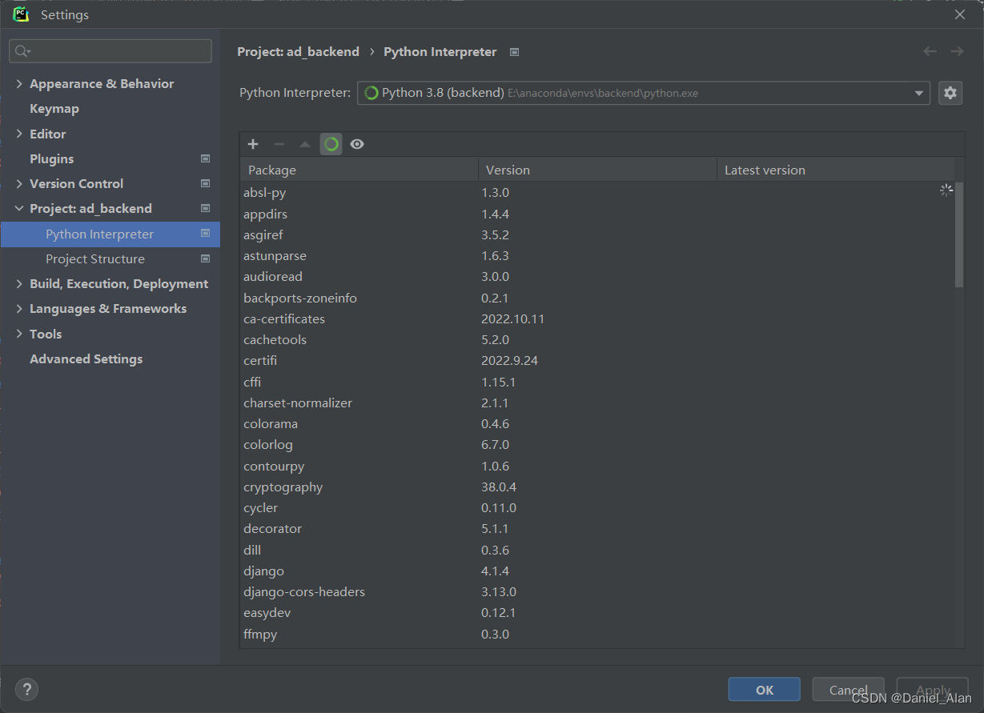Click the forward navigation arrow

(957, 51)
